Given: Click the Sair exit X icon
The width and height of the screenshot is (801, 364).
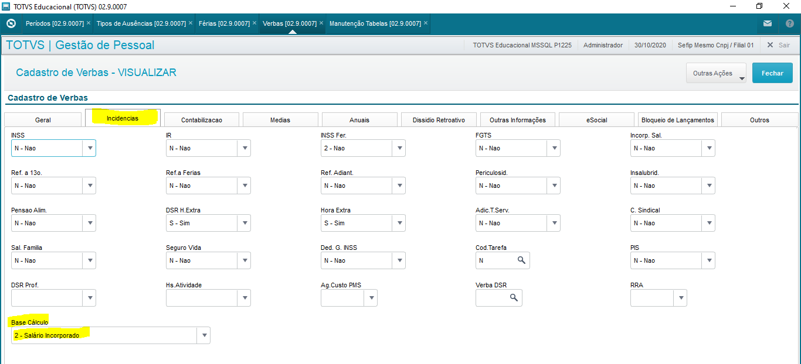Looking at the screenshot, I should tap(771, 45).
